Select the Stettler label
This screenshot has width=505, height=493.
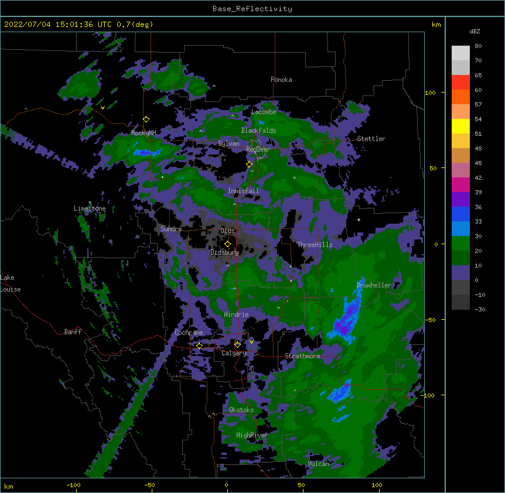pyautogui.click(x=371, y=139)
